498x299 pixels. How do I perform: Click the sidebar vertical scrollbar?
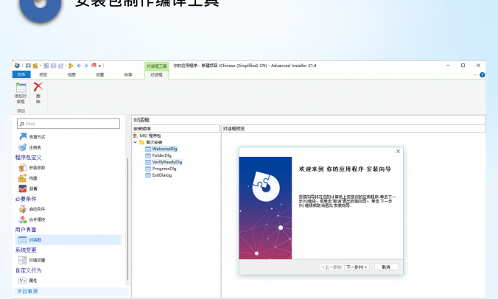coord(127,219)
